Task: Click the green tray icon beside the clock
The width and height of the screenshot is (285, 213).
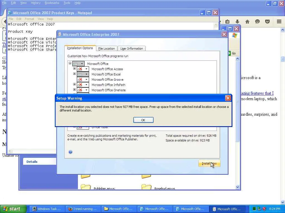Action: pos(254,209)
